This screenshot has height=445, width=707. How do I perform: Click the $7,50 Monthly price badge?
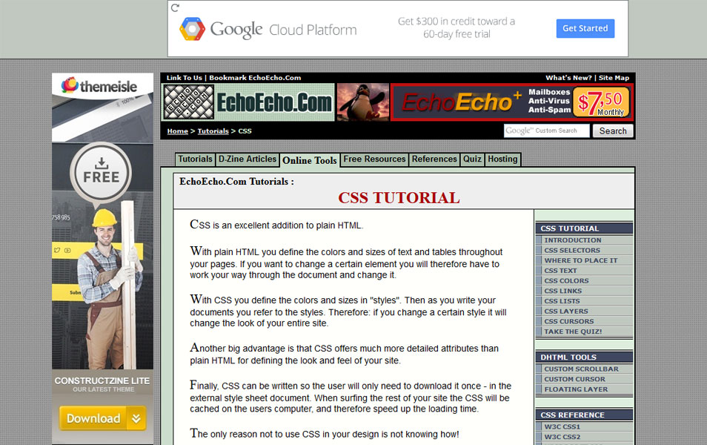(602, 102)
